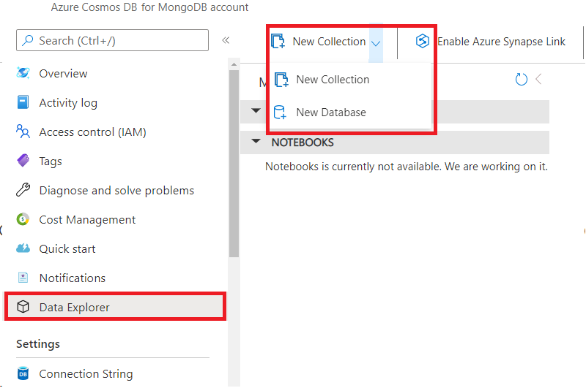Click the Diagnose and solve problems wrench icon
This screenshot has height=388, width=586.
click(23, 191)
